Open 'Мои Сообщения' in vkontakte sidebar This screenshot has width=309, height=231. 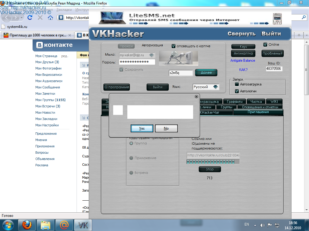[47, 87]
